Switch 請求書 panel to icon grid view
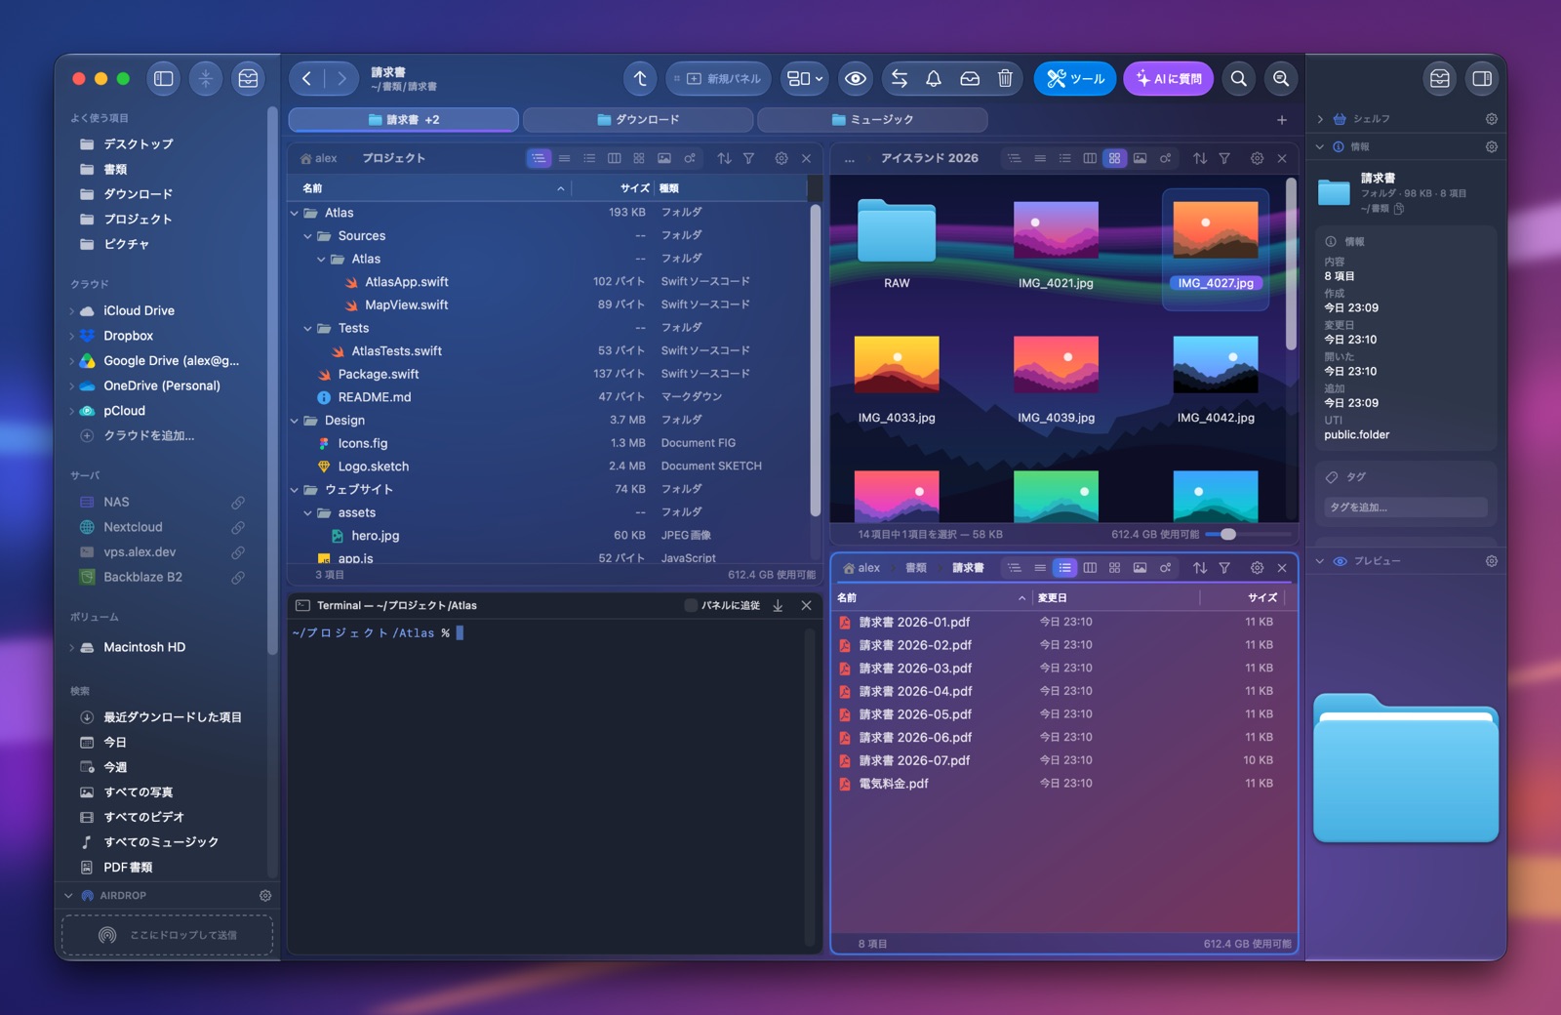Screen dimensions: 1561x1015 (x=1114, y=568)
